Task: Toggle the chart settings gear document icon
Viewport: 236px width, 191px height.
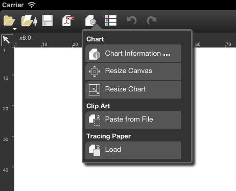Action: pos(91,20)
